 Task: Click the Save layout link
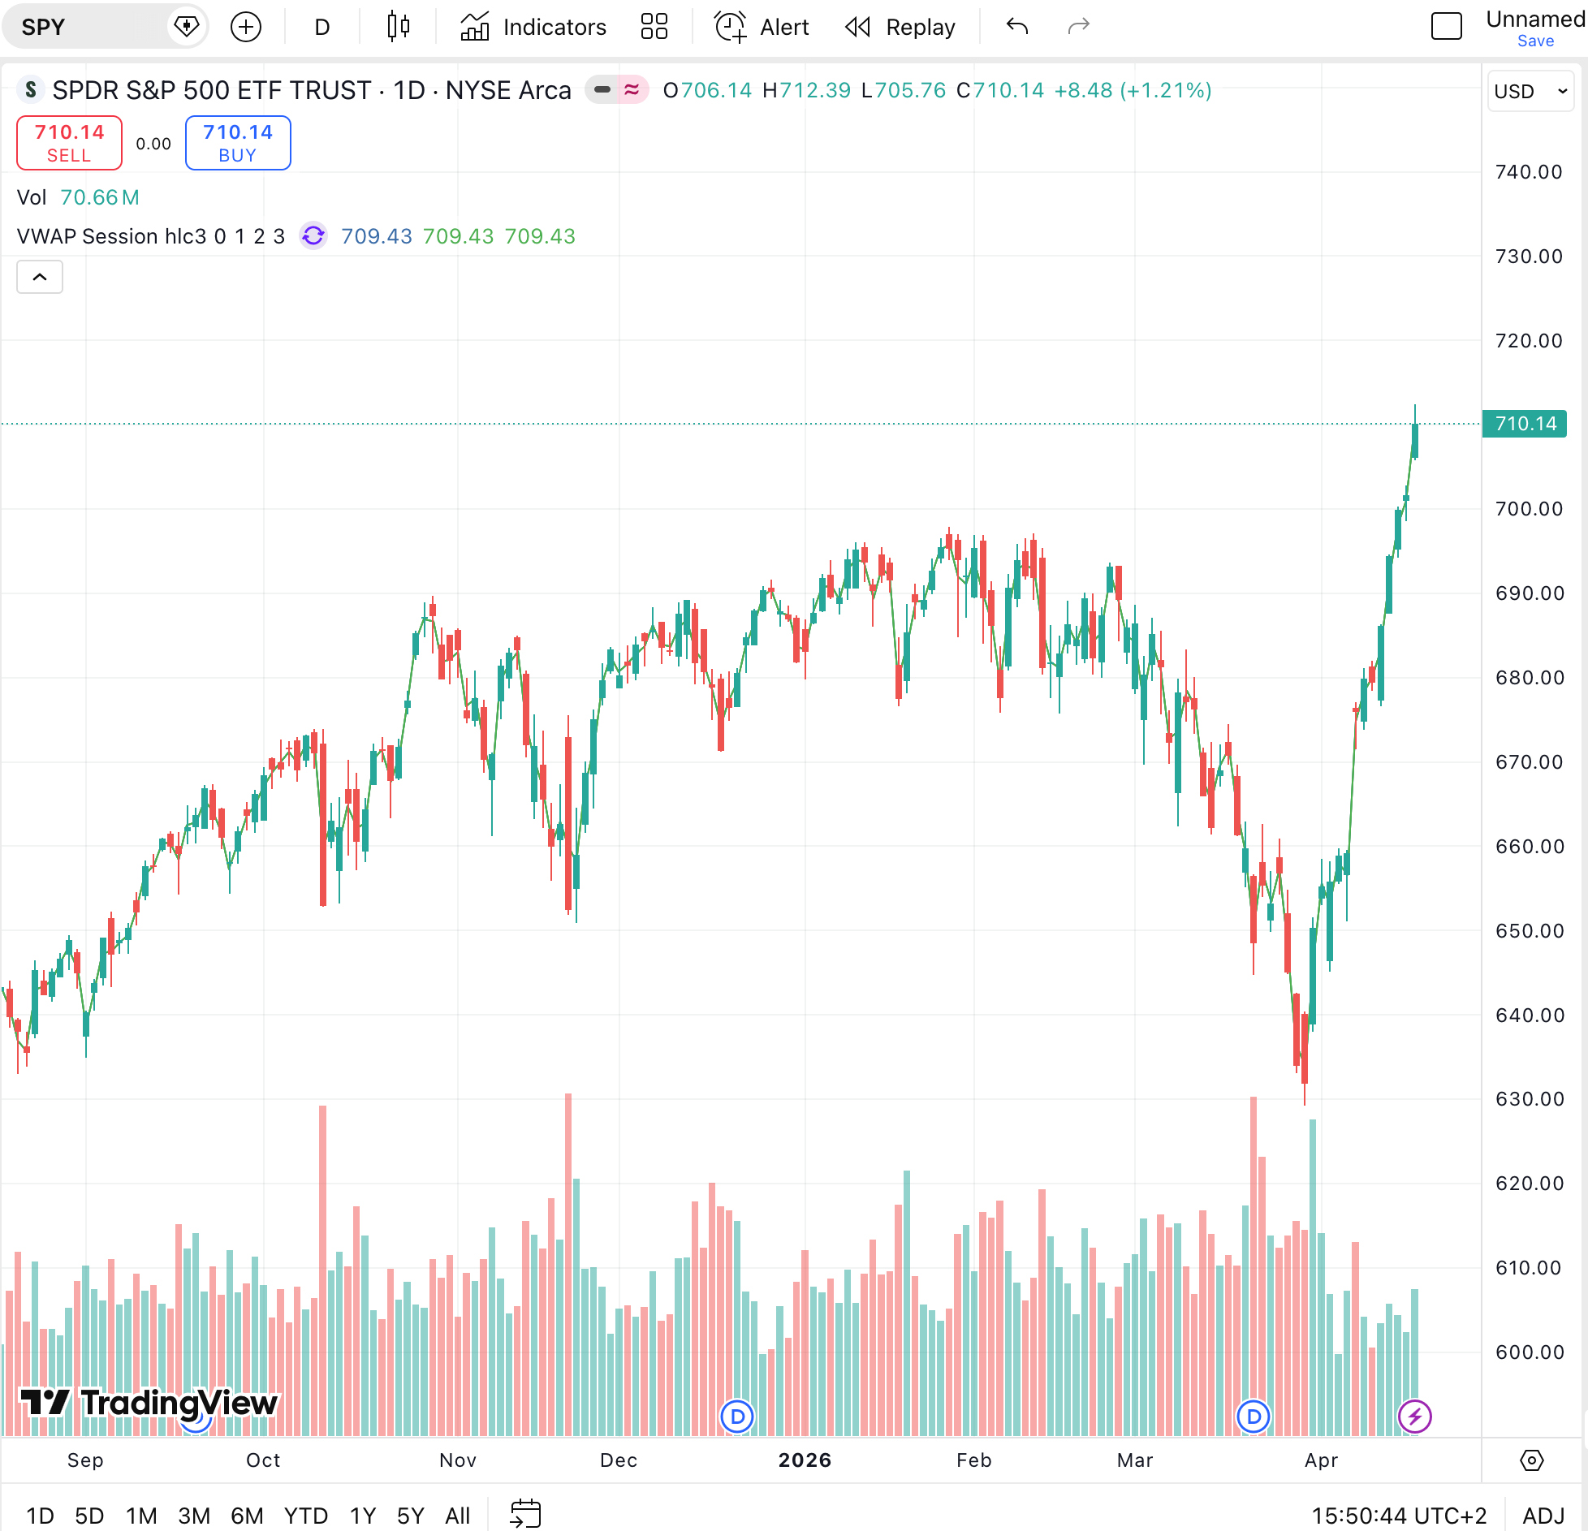[1535, 41]
